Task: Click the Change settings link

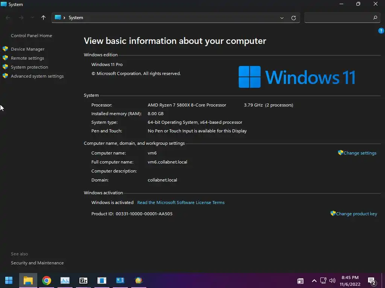Action: pyautogui.click(x=360, y=153)
